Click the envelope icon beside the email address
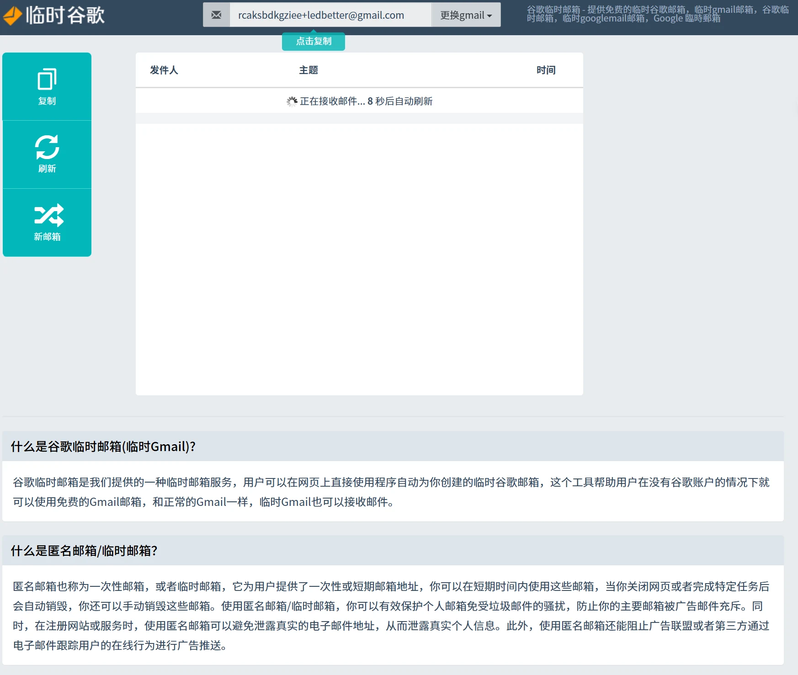The image size is (798, 675). click(x=216, y=15)
